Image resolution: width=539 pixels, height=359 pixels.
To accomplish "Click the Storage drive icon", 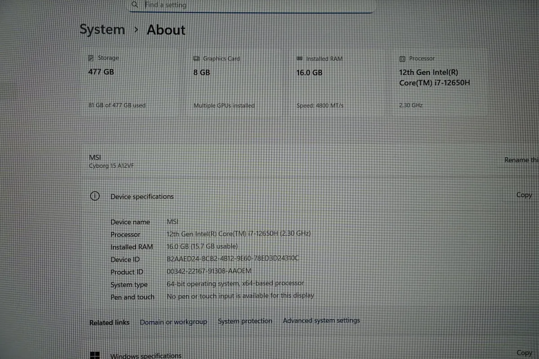I will click(91, 58).
